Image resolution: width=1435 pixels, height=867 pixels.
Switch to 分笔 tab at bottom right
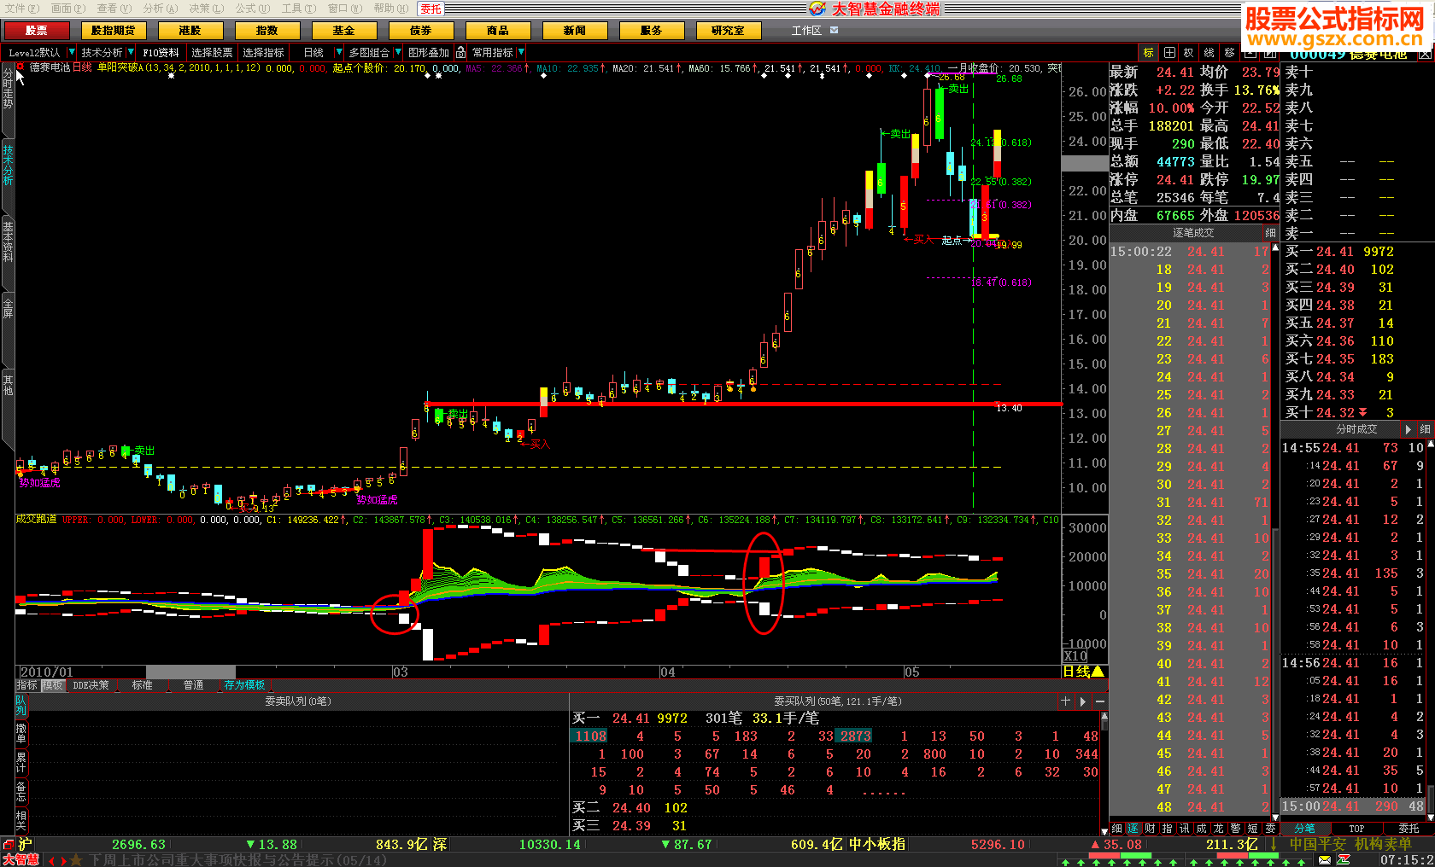[x=1305, y=829]
